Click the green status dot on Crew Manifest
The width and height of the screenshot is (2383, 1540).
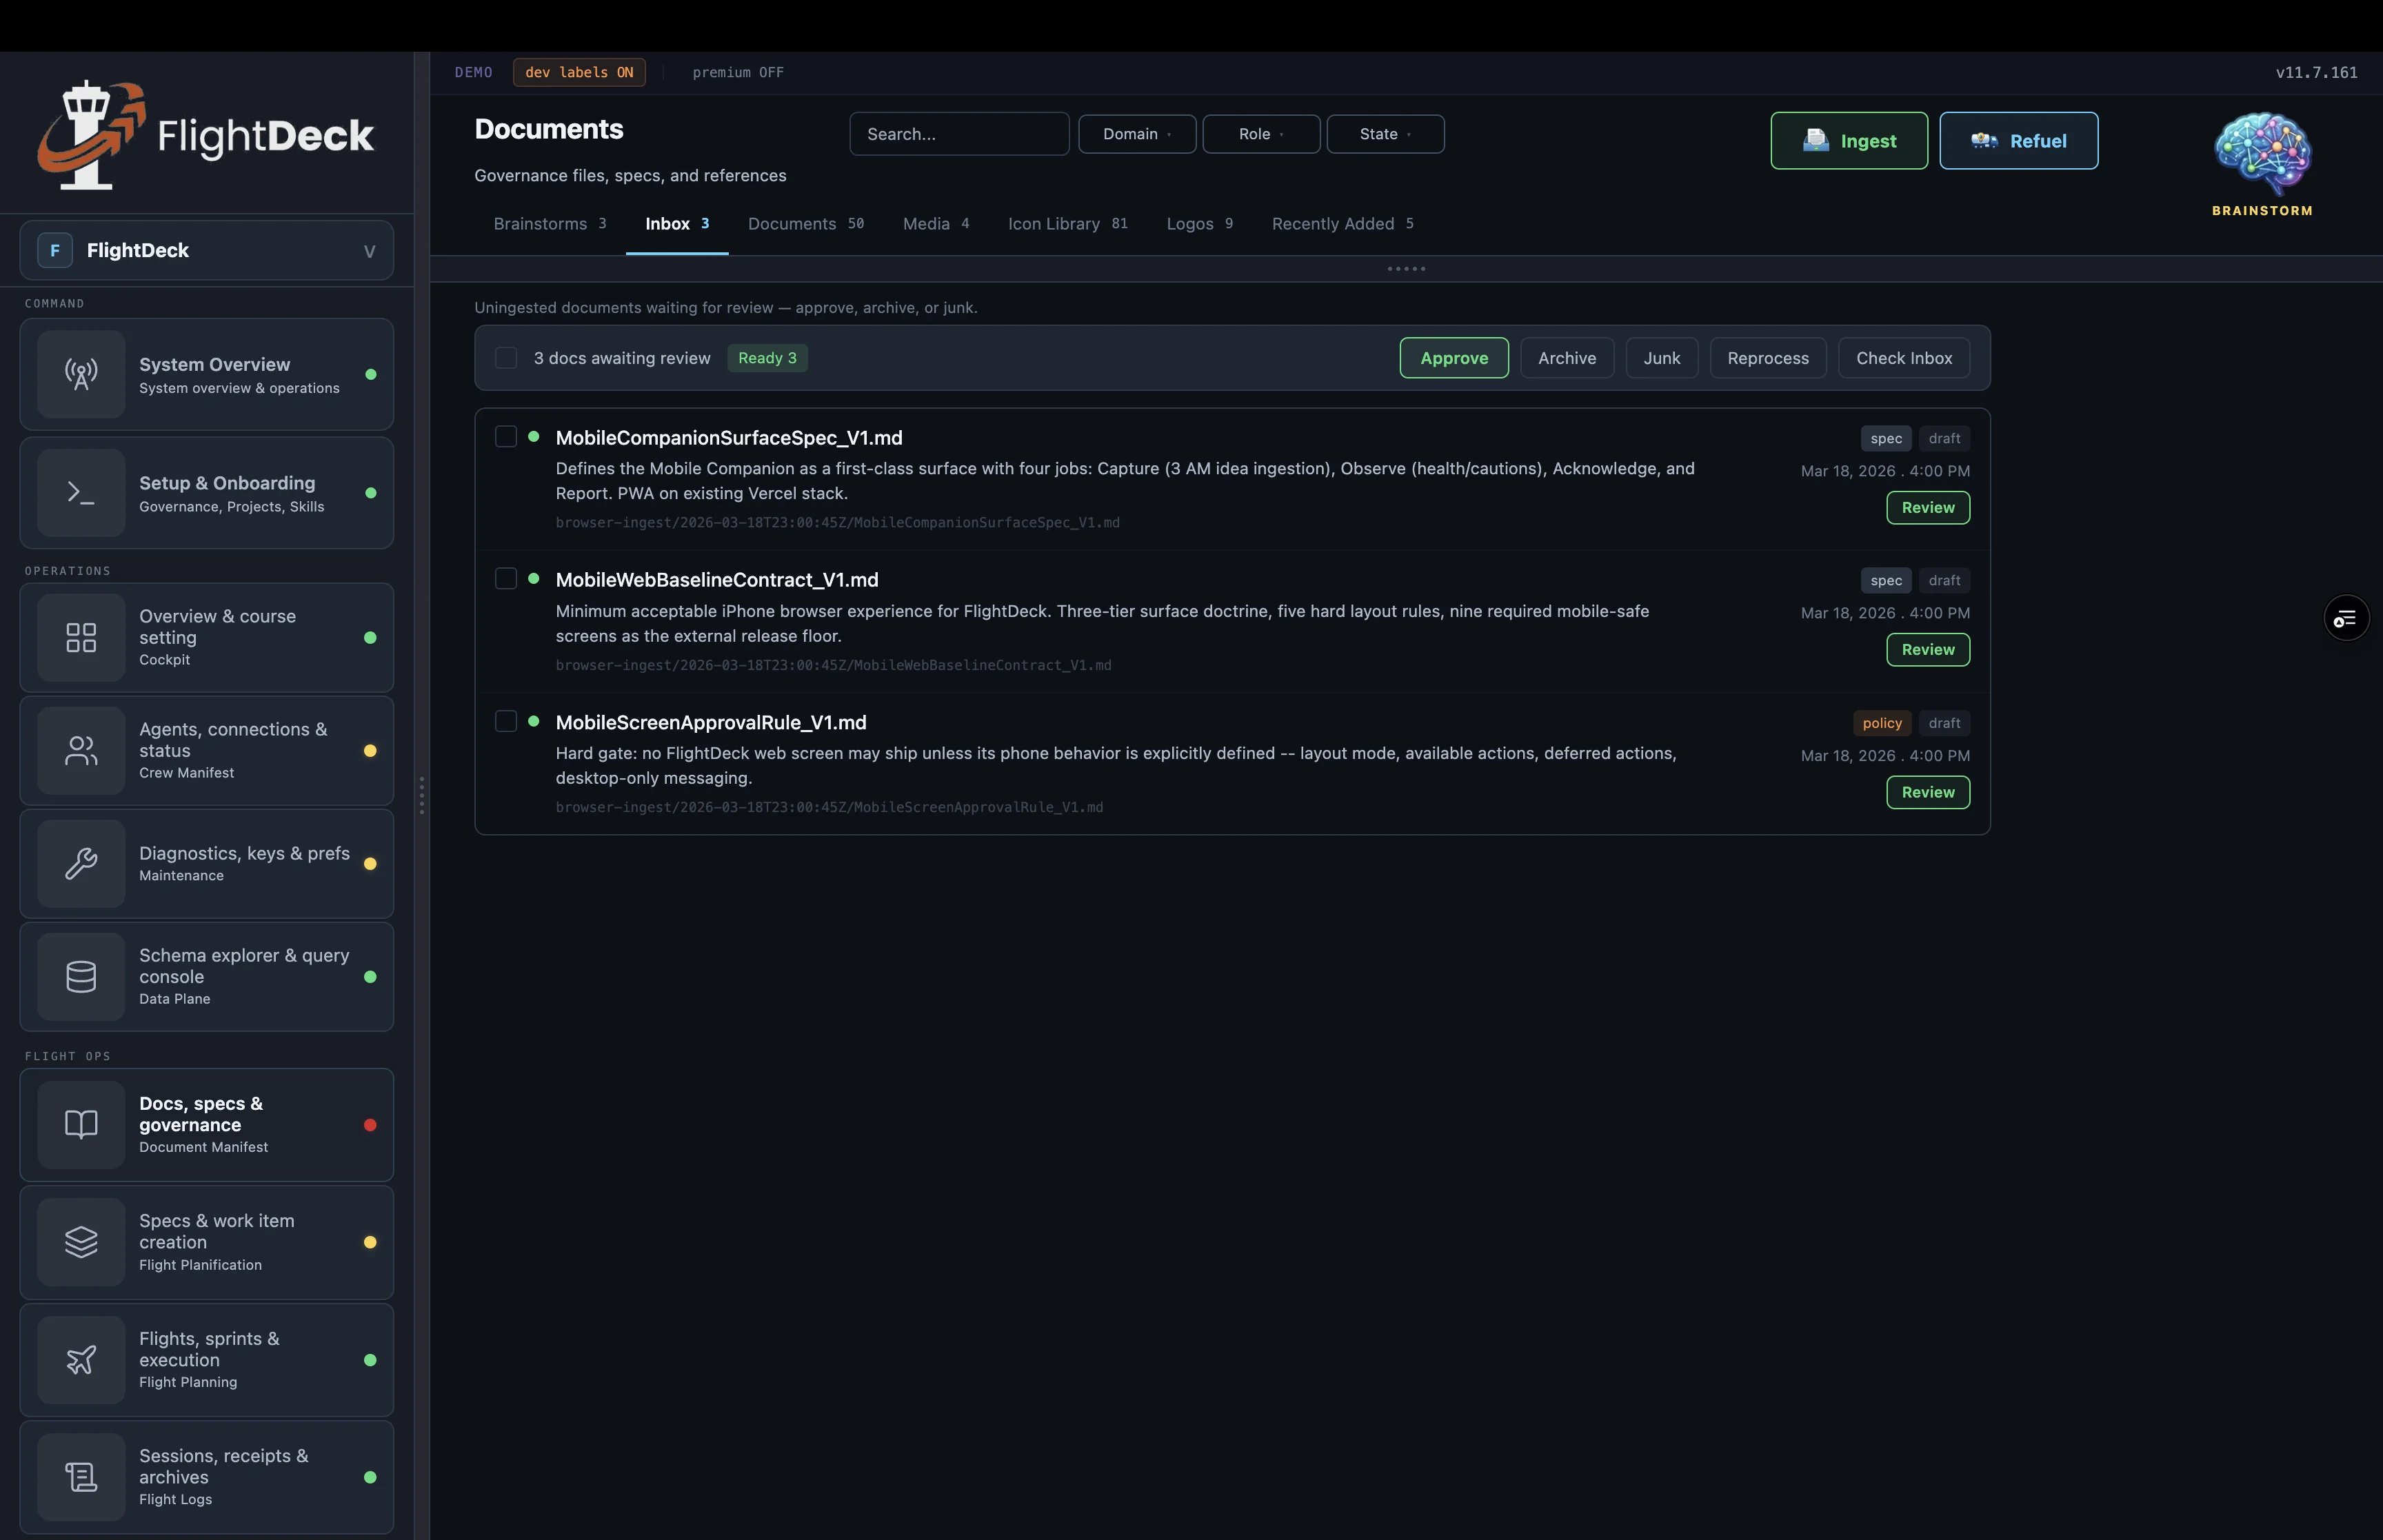click(x=371, y=750)
